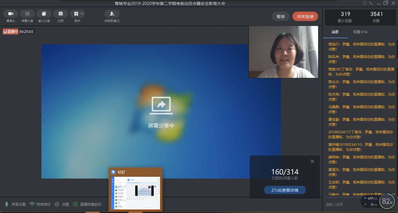Open multi-group broadcast (多群联播) icon
The height and width of the screenshot is (213, 398).
pos(112,14)
